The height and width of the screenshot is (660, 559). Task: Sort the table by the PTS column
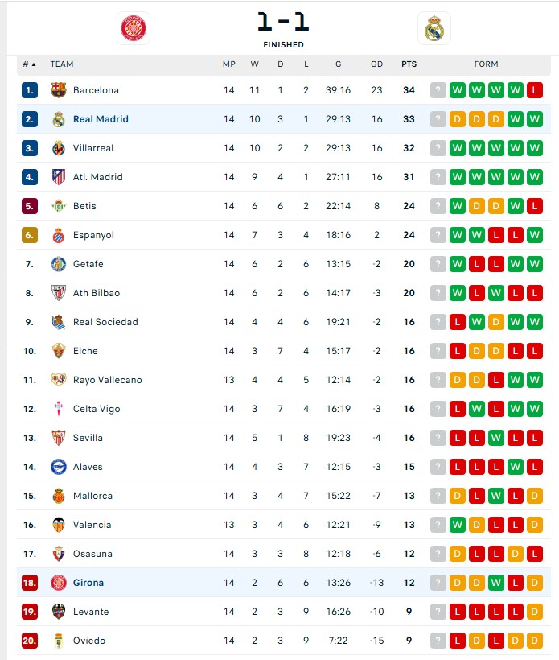[409, 64]
